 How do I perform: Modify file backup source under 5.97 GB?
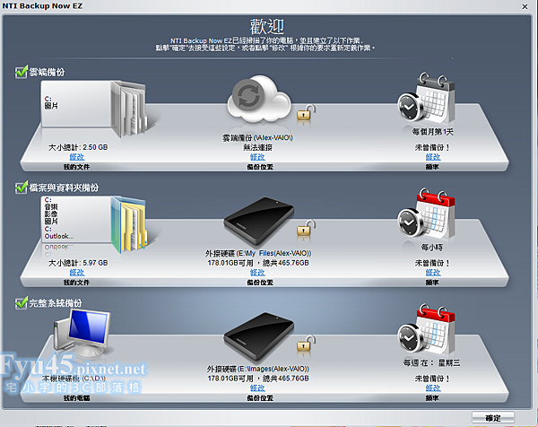coord(77,272)
